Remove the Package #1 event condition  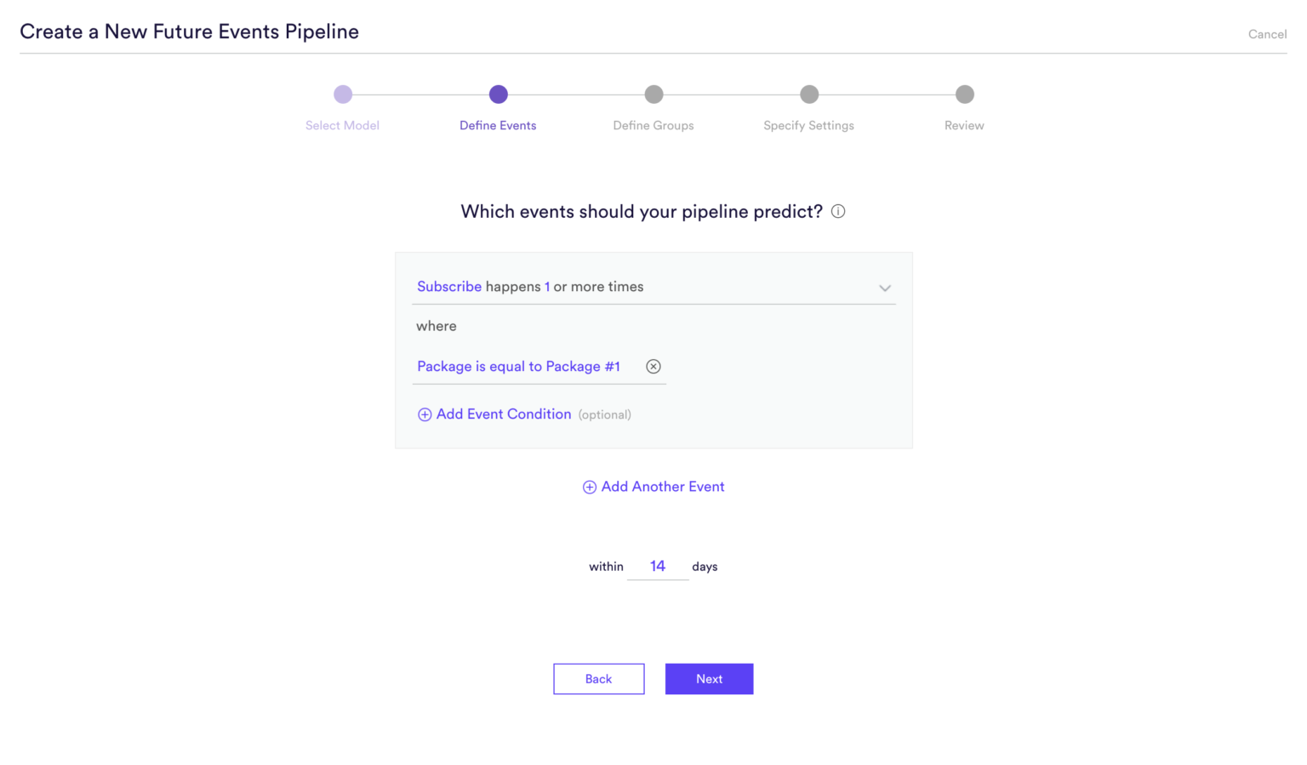coord(653,366)
